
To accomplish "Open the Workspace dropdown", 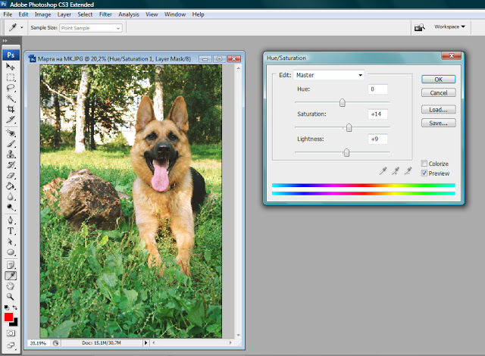I will point(449,27).
